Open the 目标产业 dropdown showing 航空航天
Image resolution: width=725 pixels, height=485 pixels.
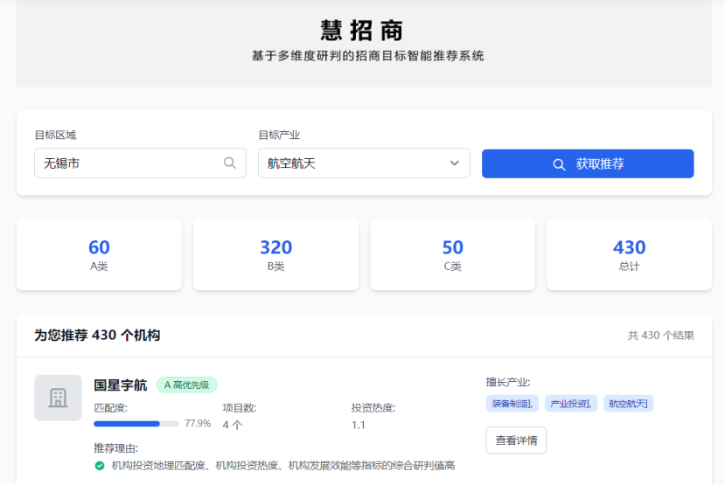coord(354,163)
